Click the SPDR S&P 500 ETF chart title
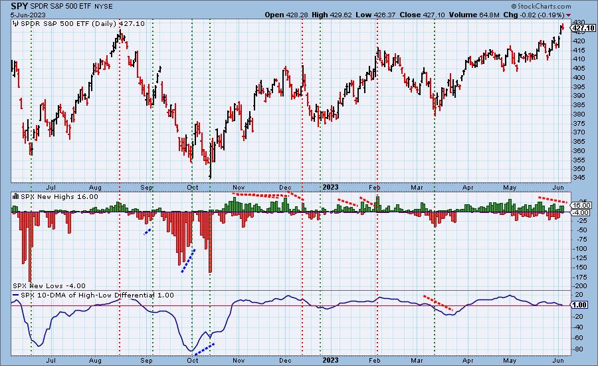Screen dimensions: 598x366 coord(60,7)
